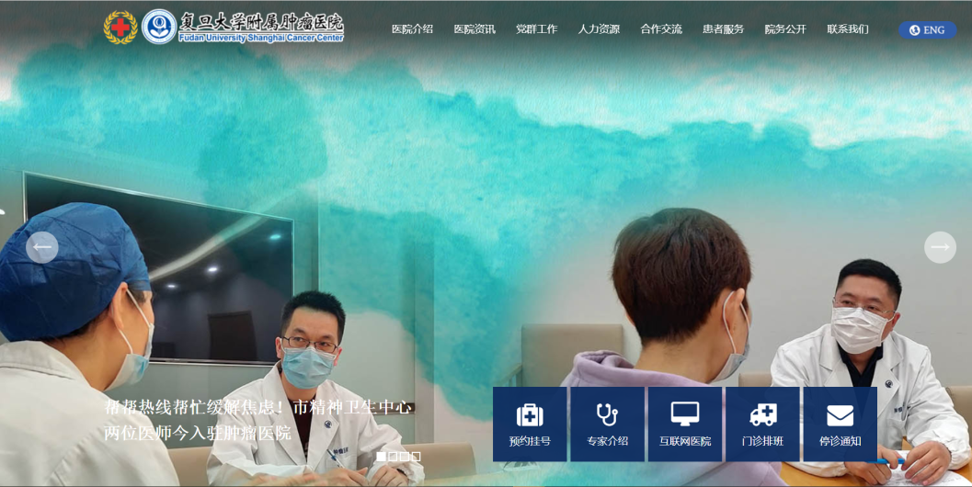Open 门诊排班 via the ambulance icon
The image size is (972, 487).
(x=762, y=415)
